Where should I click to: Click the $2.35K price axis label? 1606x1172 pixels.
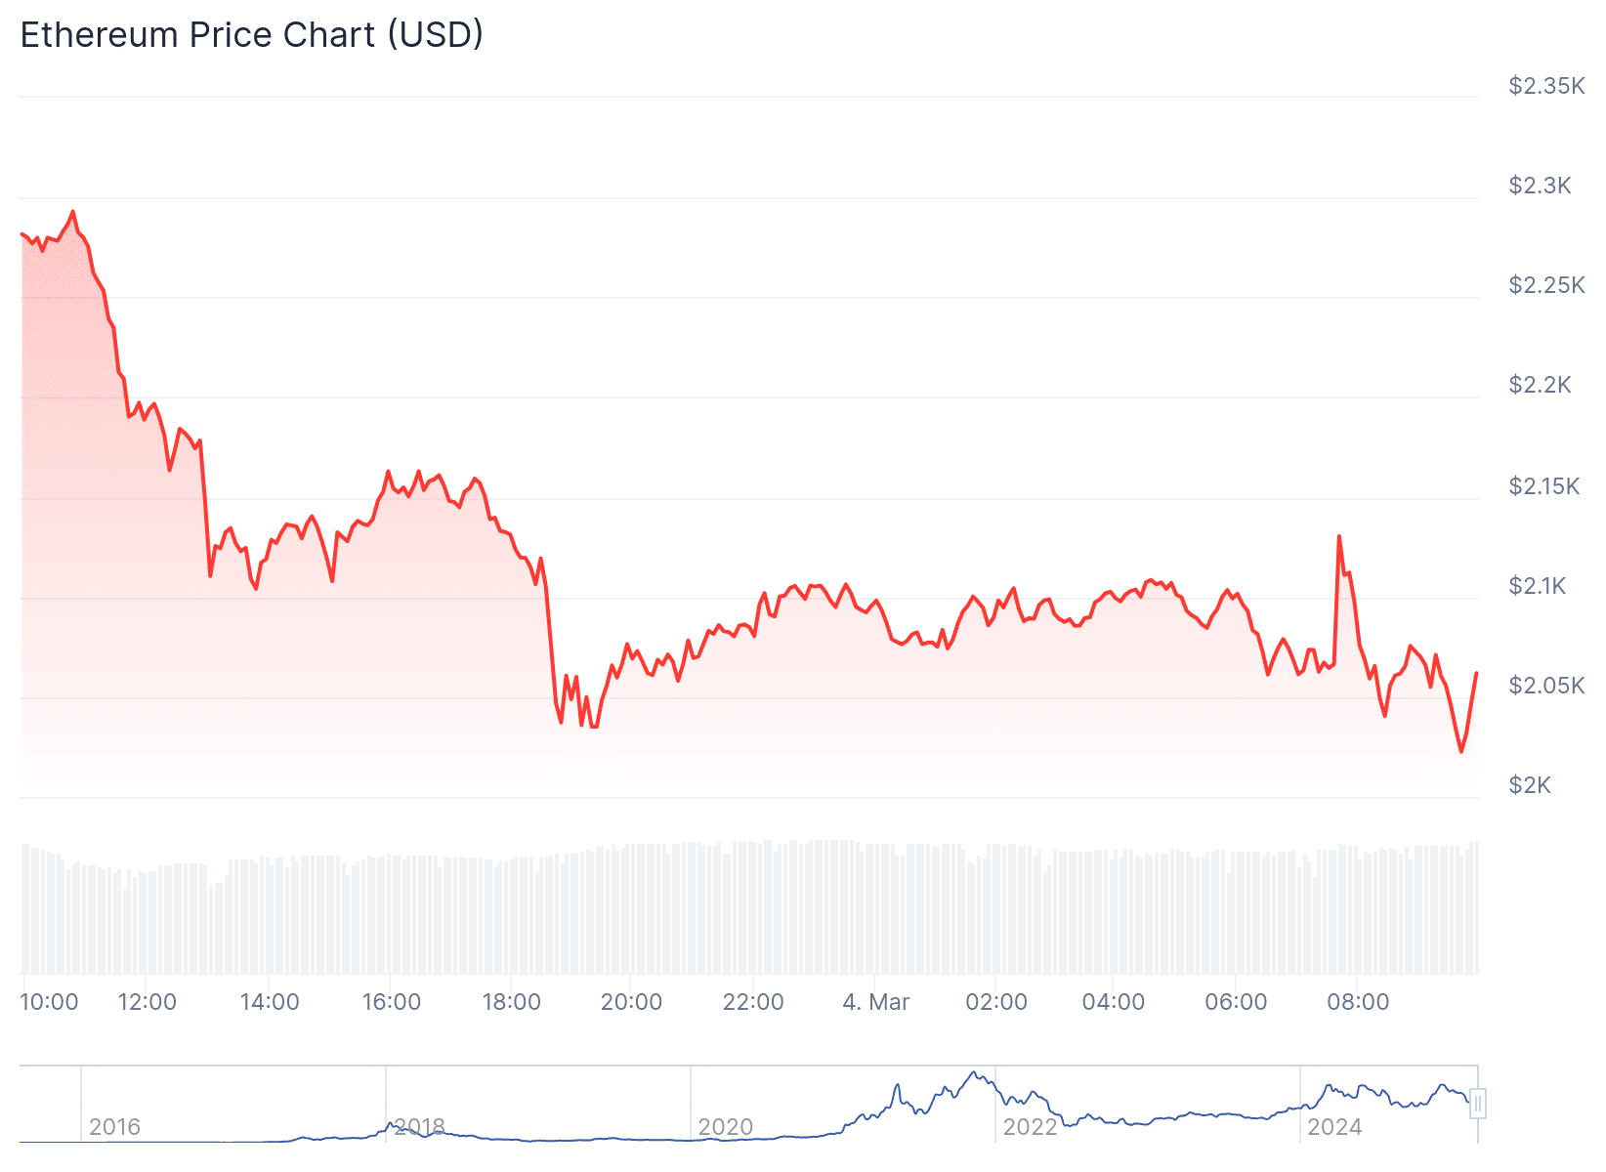[1546, 86]
